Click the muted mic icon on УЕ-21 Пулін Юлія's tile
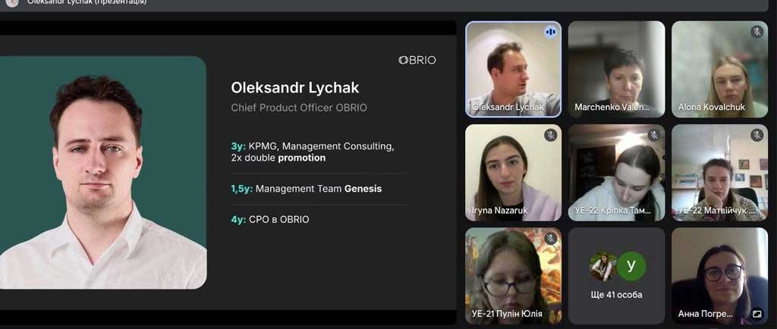777x329 pixels. pyautogui.click(x=550, y=239)
